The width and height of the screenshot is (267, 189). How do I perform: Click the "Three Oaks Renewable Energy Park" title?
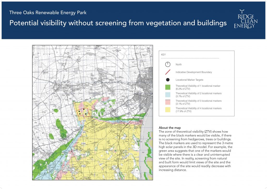click(x=48, y=12)
